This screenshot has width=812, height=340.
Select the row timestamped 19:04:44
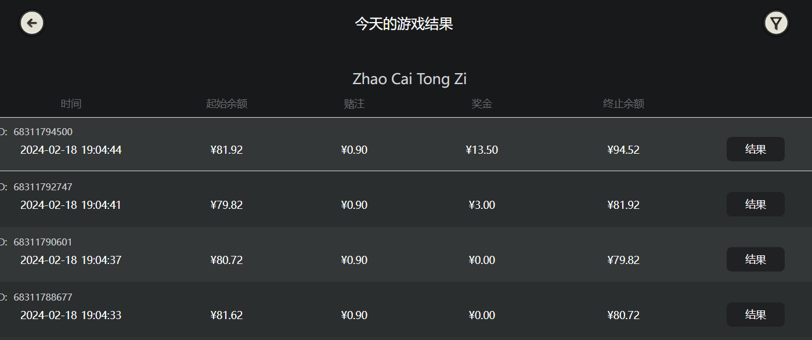coord(406,144)
